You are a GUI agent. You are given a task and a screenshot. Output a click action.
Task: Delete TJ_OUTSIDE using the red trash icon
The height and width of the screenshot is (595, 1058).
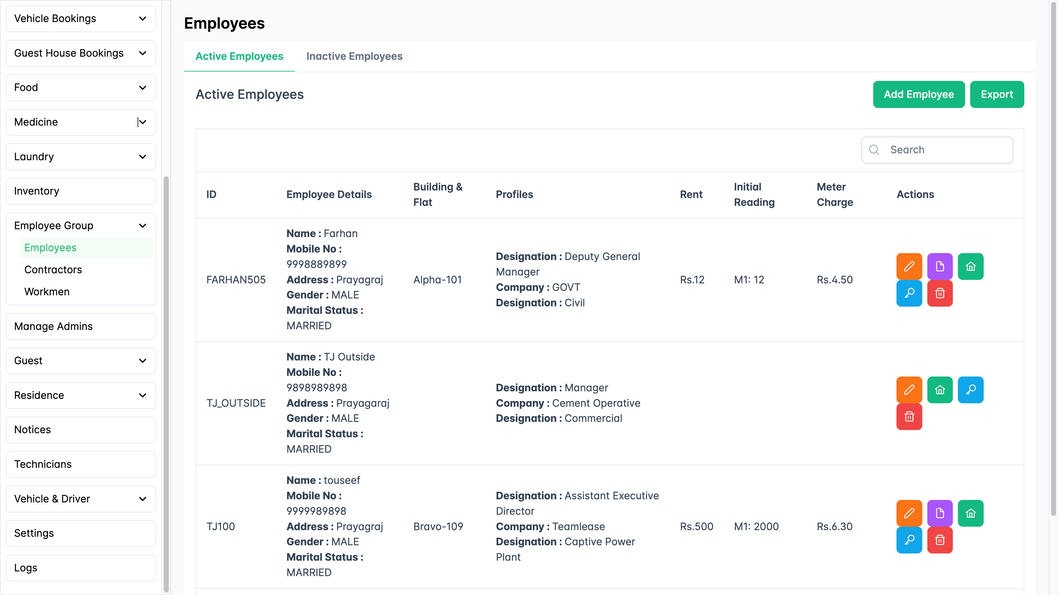coord(909,417)
